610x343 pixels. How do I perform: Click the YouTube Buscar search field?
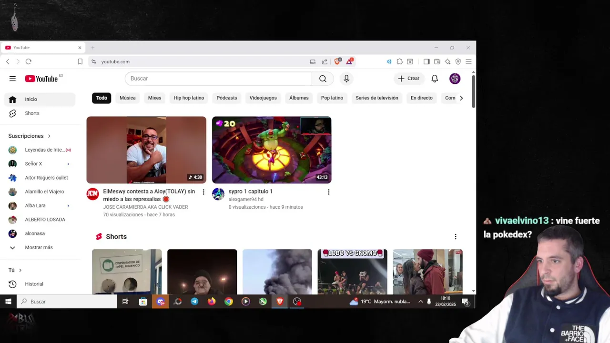click(x=218, y=79)
